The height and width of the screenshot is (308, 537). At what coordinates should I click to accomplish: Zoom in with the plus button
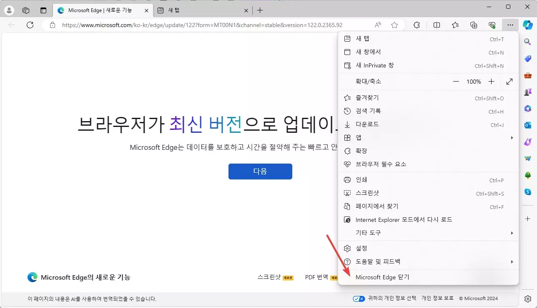pos(492,82)
